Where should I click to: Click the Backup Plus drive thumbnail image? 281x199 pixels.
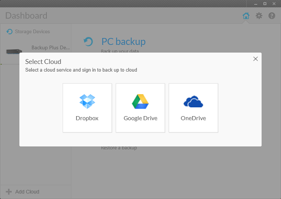[x=14, y=52]
